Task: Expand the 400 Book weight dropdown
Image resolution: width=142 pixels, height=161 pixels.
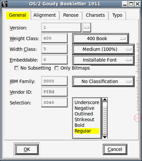Action: click(101, 38)
